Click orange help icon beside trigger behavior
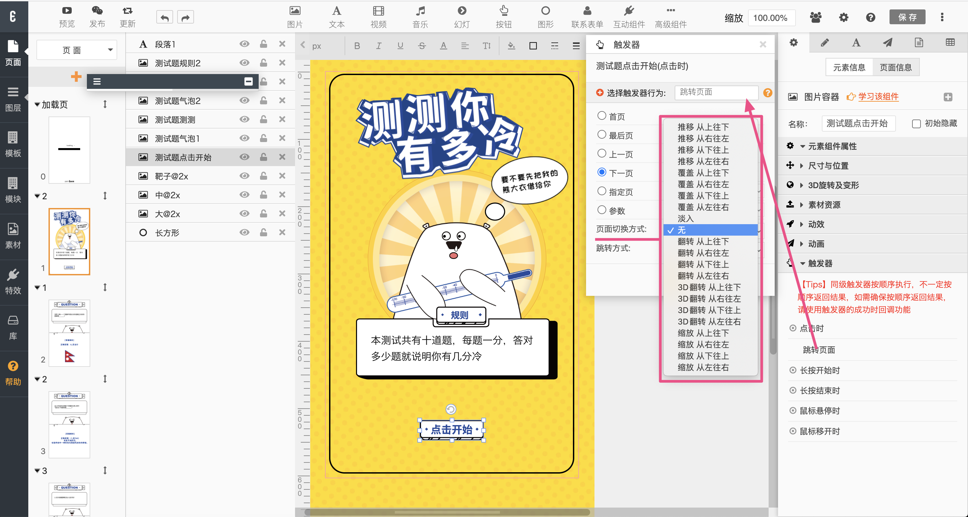The height and width of the screenshot is (517, 968). [767, 92]
